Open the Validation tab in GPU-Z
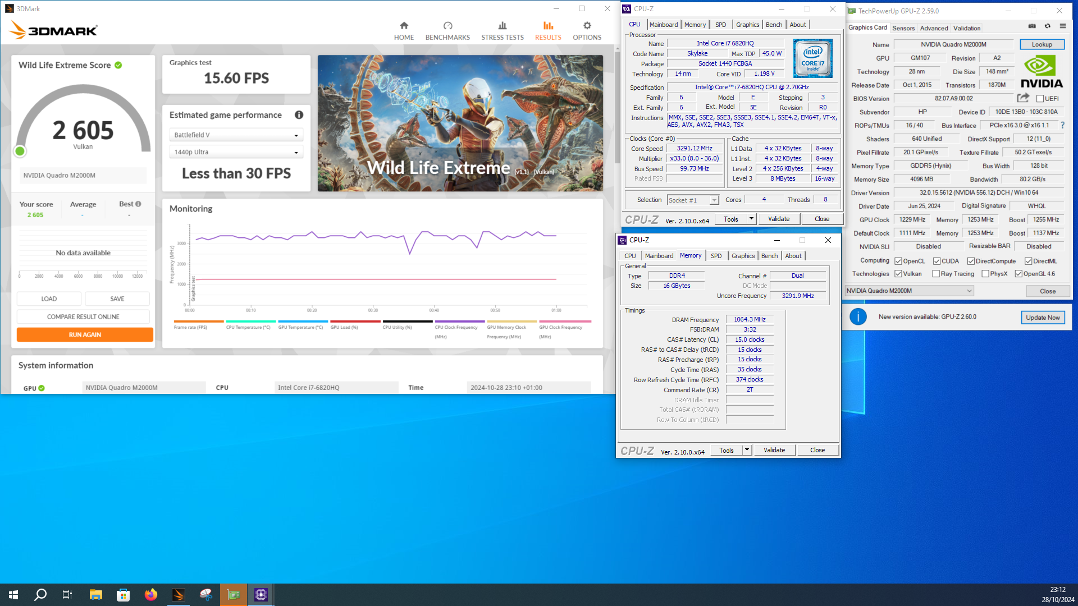This screenshot has width=1078, height=606. [967, 28]
